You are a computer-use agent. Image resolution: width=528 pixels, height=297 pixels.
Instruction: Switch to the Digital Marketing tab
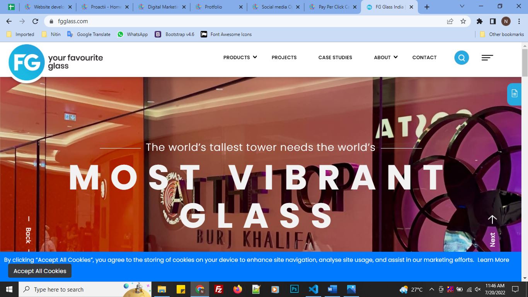(162, 7)
